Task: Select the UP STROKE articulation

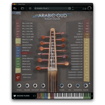Action: 25,50
